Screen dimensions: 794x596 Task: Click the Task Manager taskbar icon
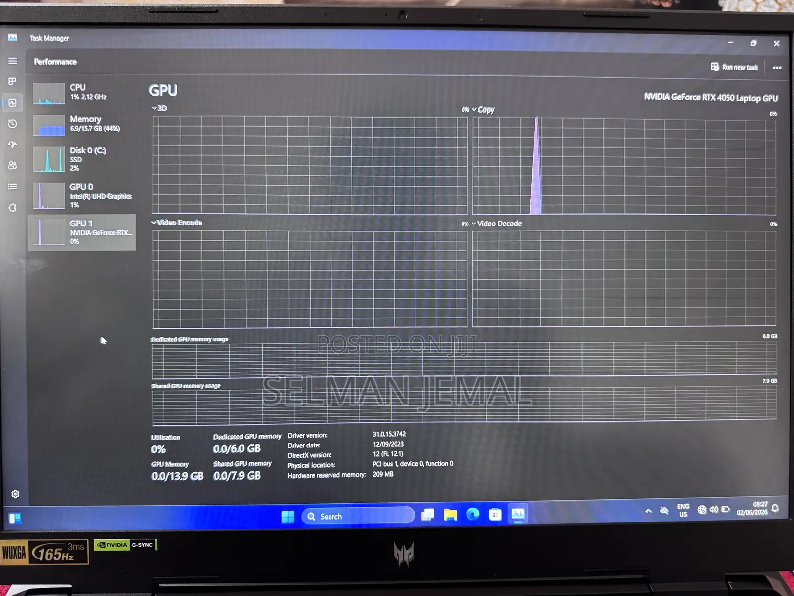click(518, 513)
